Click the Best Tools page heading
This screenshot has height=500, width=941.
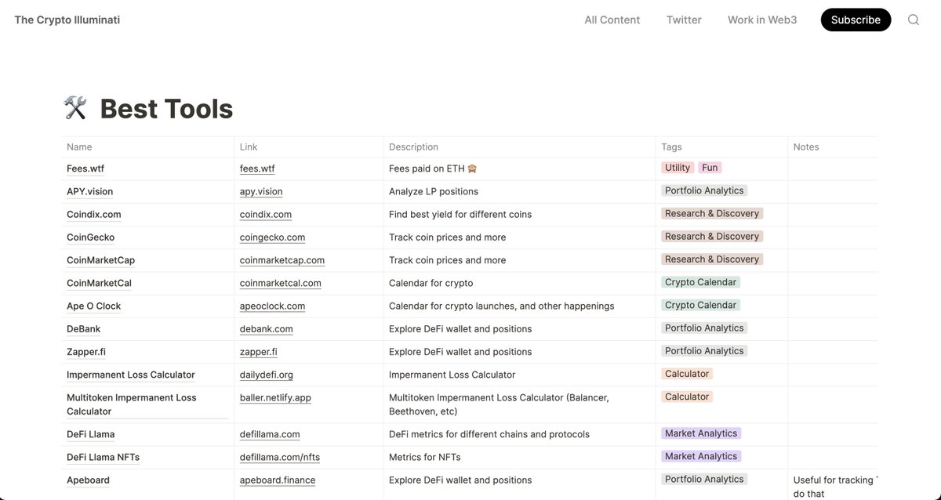[x=166, y=108]
